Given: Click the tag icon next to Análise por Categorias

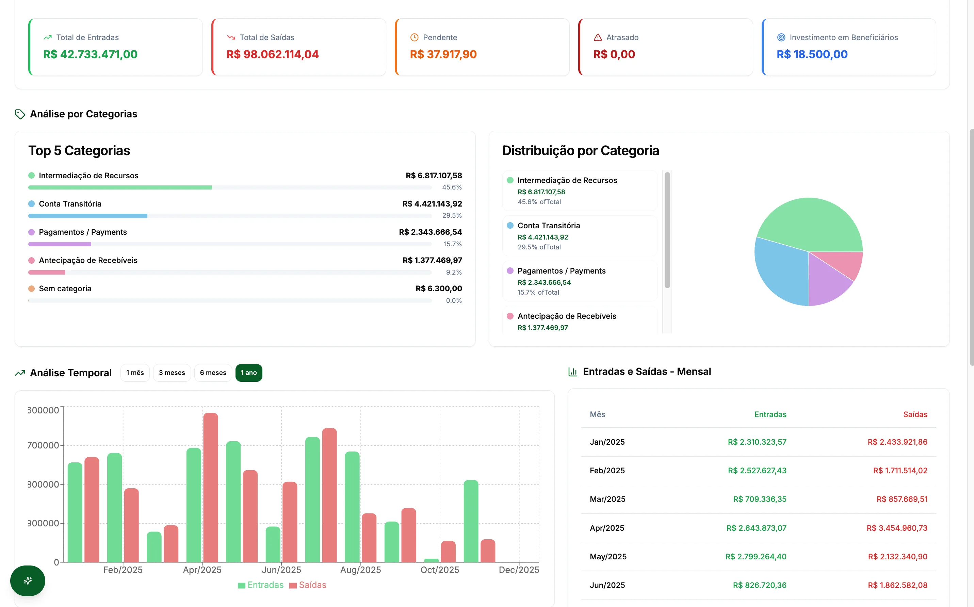Looking at the screenshot, I should pos(20,114).
